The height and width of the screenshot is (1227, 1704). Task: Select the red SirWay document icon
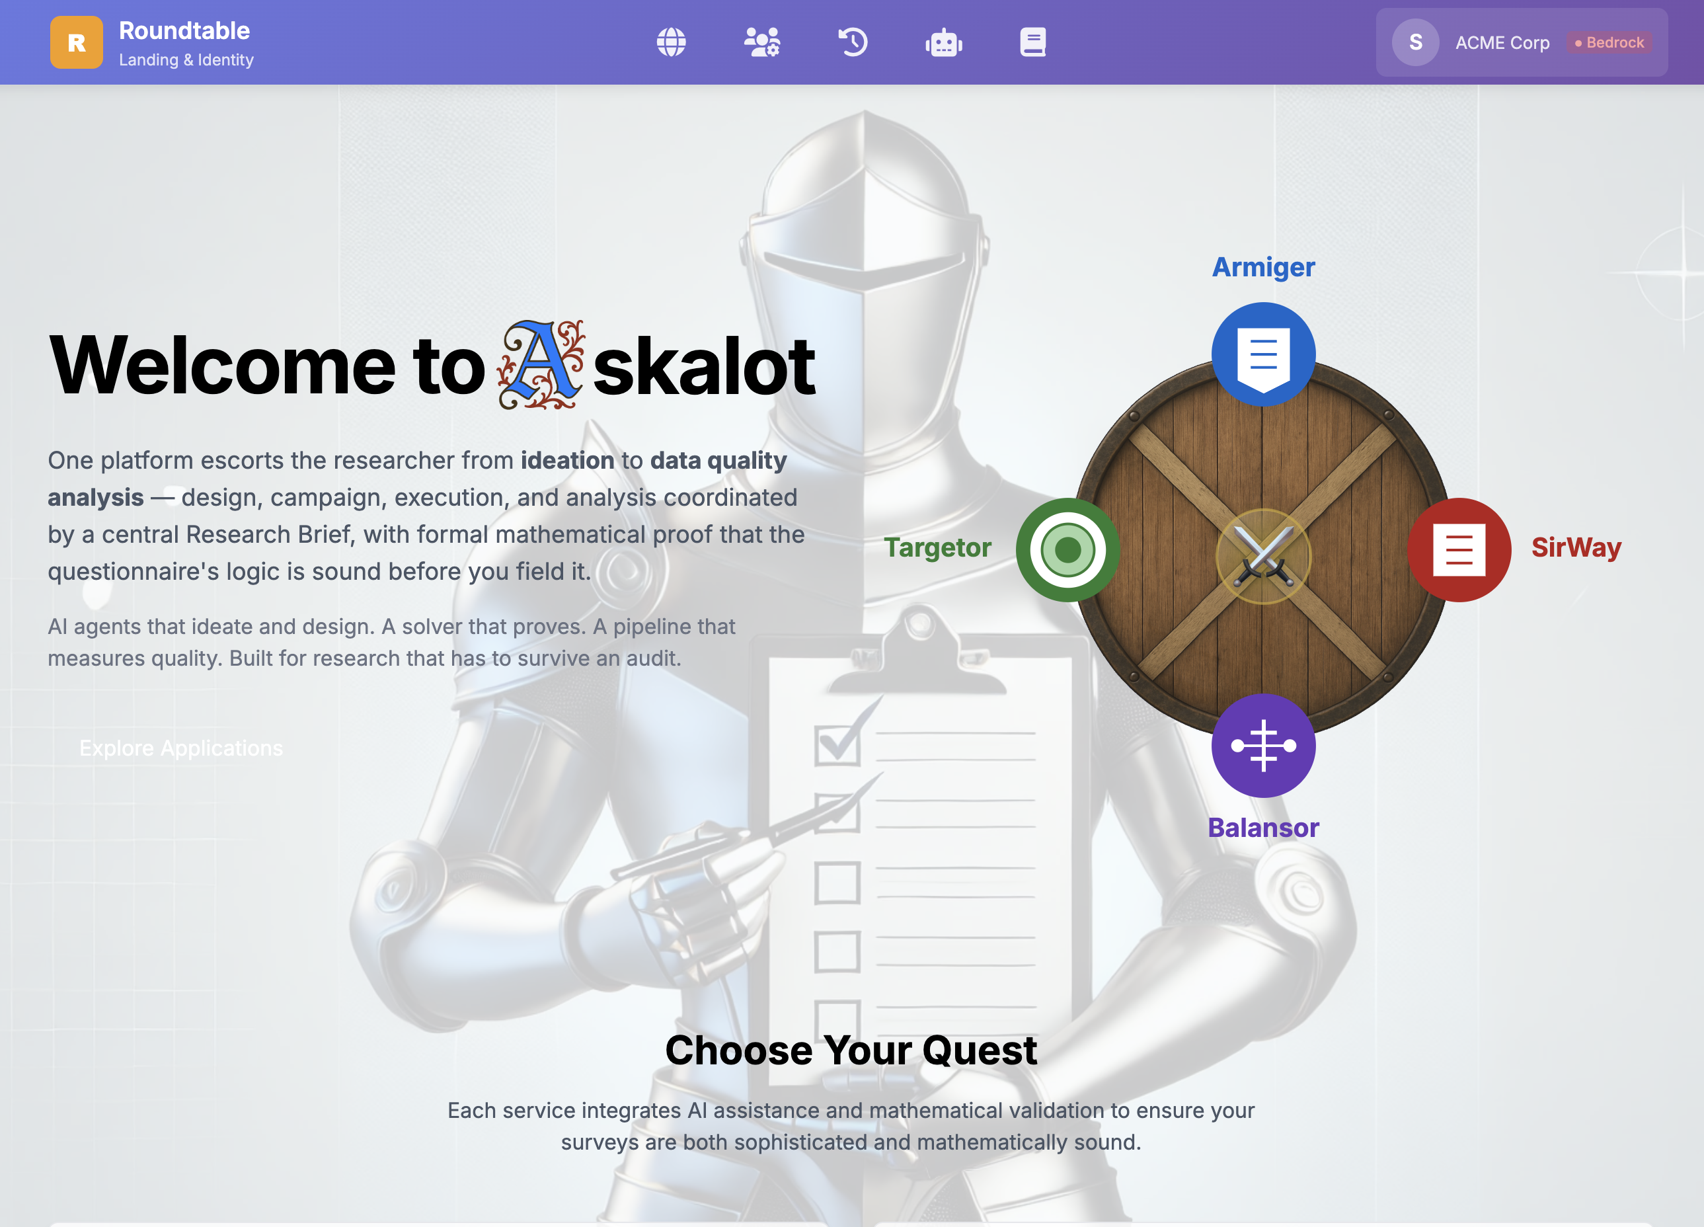[1459, 549]
